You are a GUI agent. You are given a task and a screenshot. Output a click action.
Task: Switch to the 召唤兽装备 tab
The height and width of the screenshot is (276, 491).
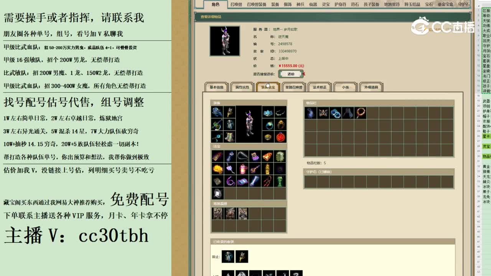[257, 5]
